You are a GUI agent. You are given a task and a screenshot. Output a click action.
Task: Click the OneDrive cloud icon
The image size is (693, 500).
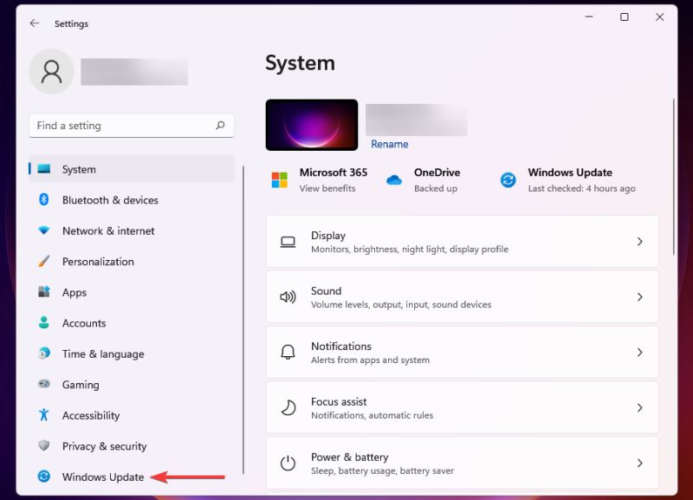[x=393, y=179]
